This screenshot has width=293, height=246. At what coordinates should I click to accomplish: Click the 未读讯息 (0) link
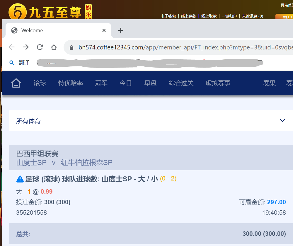tap(252, 16)
